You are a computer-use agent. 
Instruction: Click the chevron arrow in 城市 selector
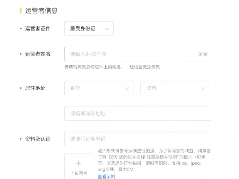click(203, 88)
